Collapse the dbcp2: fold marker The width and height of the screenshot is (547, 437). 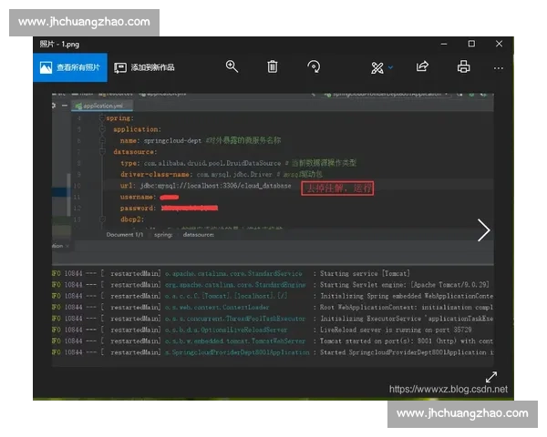pos(102,219)
